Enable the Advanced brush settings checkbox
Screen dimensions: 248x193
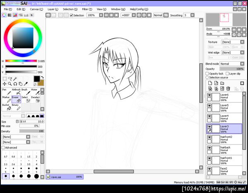(x=3, y=147)
